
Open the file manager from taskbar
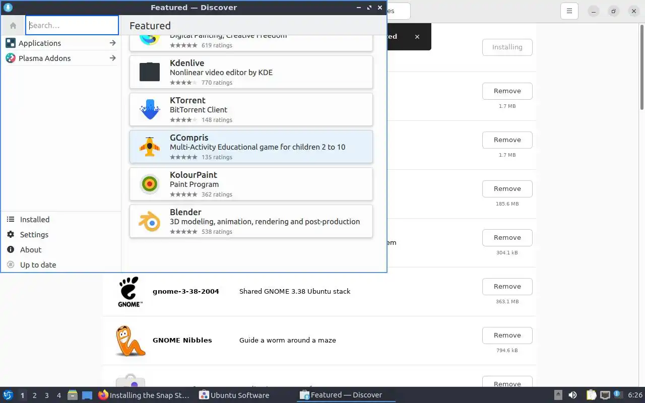coord(73,395)
